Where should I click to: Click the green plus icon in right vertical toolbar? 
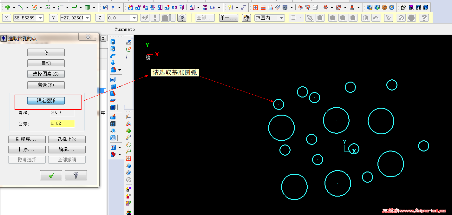tap(128, 131)
